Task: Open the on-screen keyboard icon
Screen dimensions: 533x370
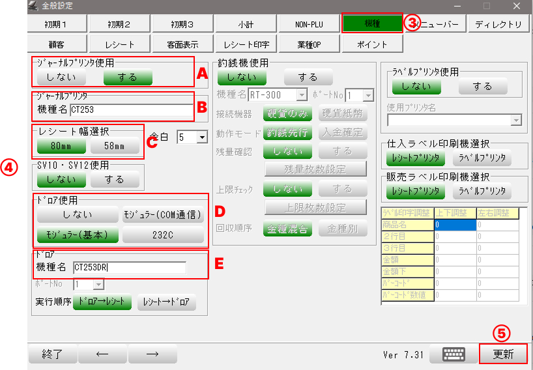Action: pyautogui.click(x=454, y=354)
